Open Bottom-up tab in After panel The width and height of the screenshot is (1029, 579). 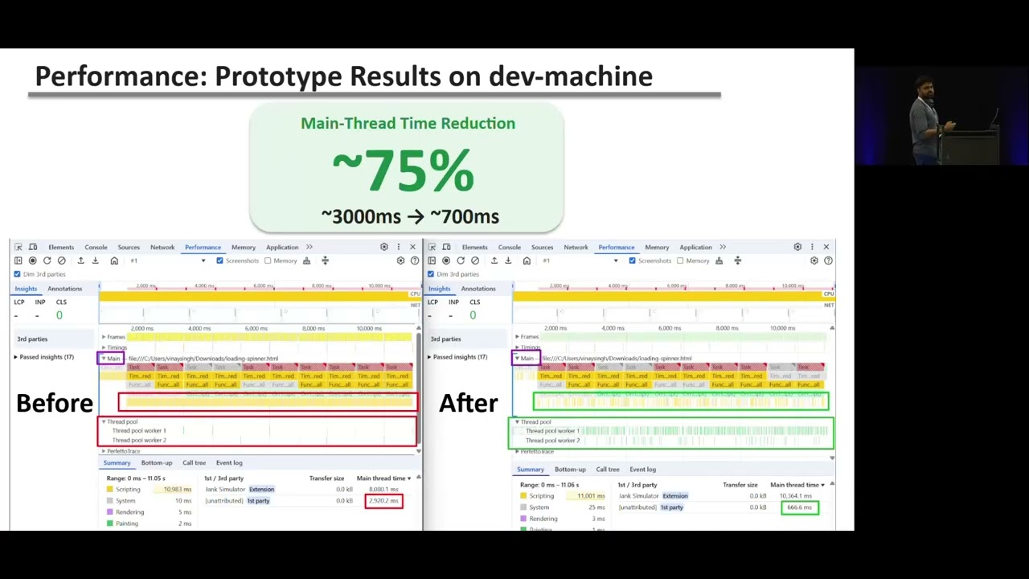(570, 470)
